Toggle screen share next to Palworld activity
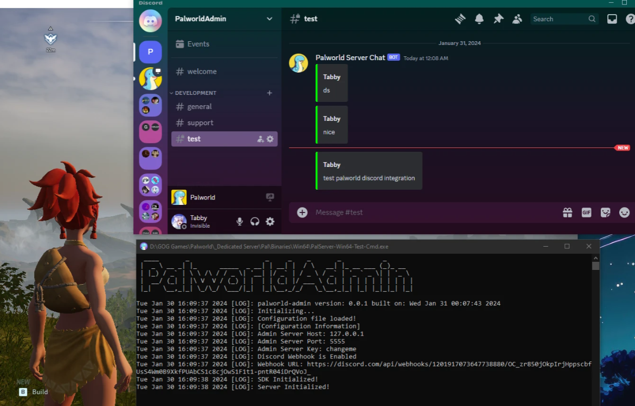The height and width of the screenshot is (406, 635). point(270,197)
